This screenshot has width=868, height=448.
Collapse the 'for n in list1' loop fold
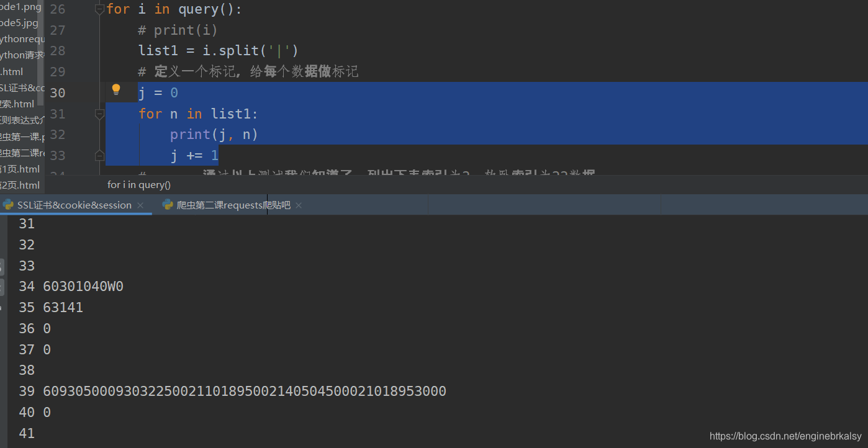point(99,114)
